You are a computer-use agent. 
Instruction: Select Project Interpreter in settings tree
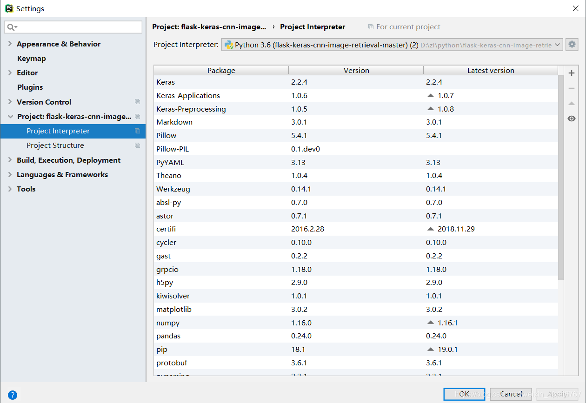(73, 131)
